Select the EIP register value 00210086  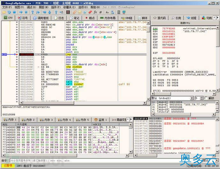(169, 53)
